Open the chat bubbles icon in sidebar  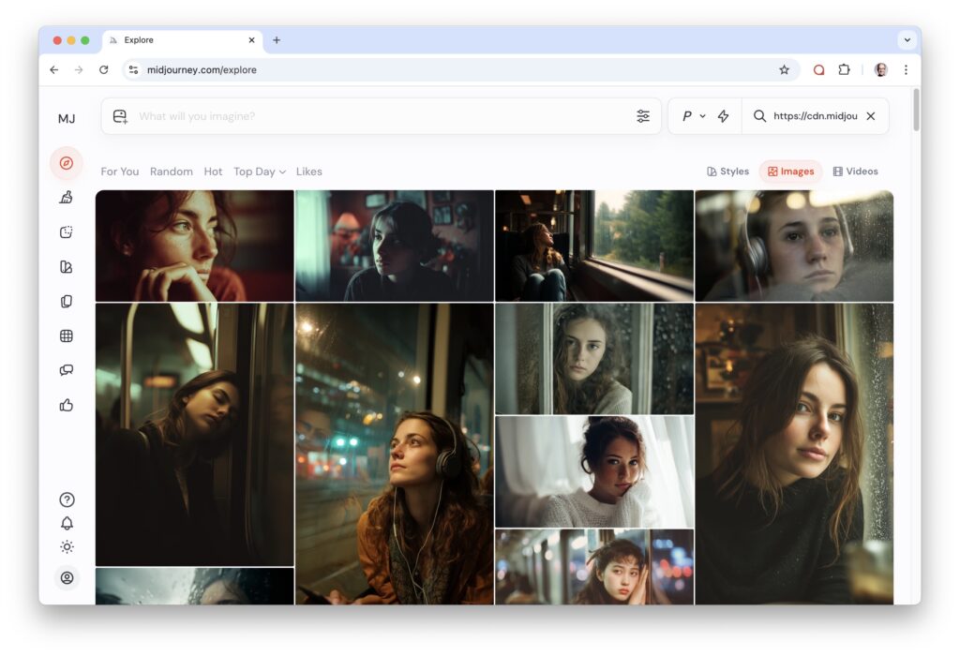coord(66,370)
